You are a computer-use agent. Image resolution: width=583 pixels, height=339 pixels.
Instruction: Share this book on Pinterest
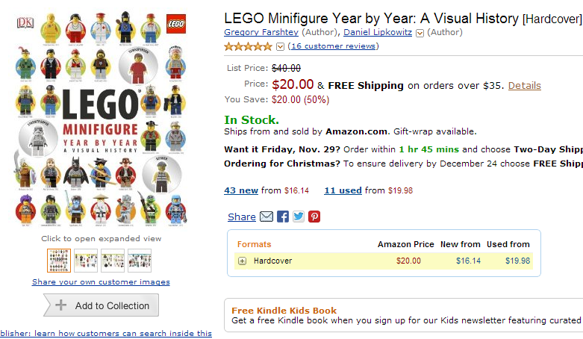click(x=314, y=217)
